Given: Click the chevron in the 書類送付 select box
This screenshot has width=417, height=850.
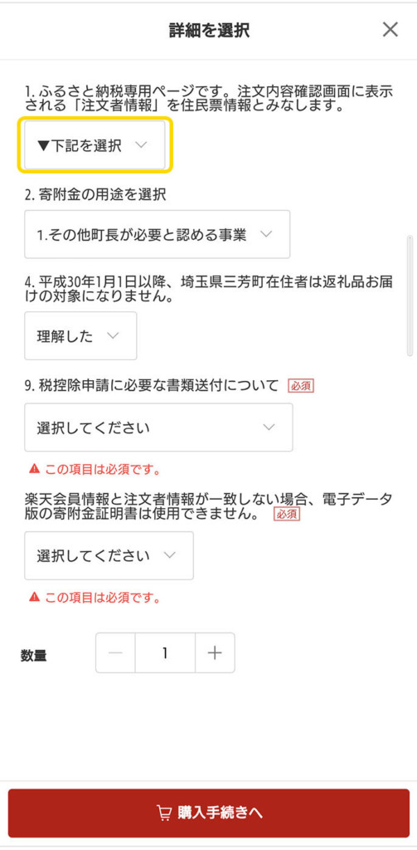Looking at the screenshot, I should [x=269, y=427].
